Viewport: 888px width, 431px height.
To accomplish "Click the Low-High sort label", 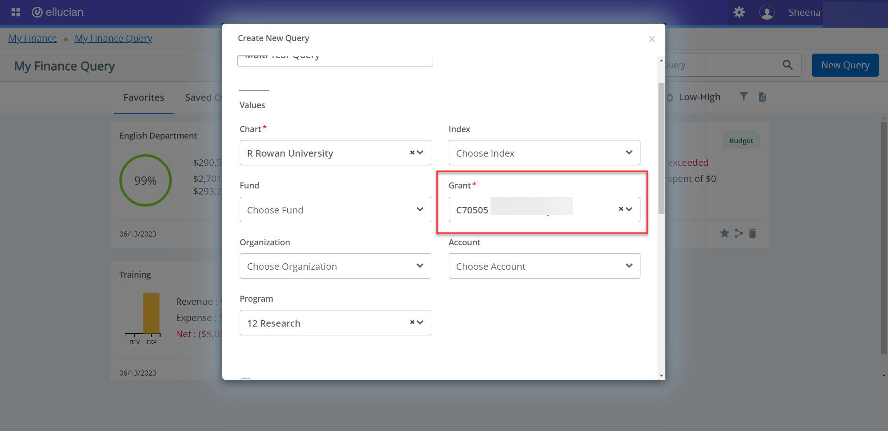I will coord(700,97).
